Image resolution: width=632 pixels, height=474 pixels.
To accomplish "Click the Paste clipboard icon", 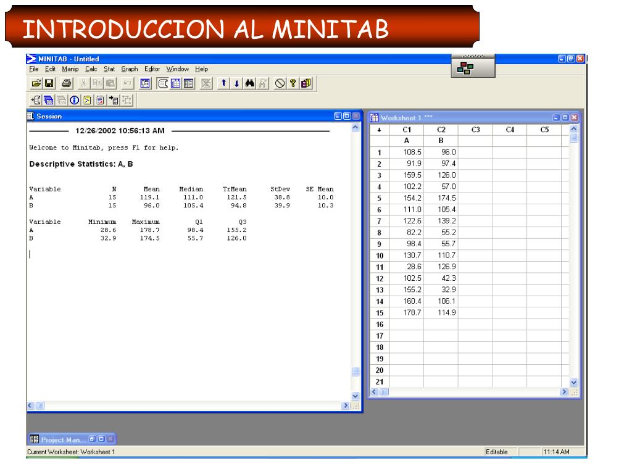I will point(110,83).
